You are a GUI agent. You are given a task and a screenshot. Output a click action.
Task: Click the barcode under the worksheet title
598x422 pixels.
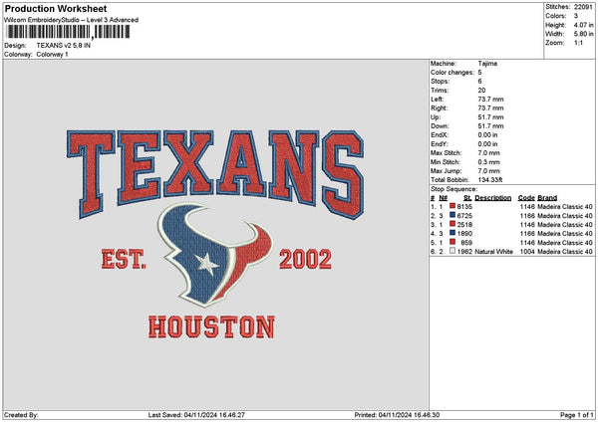68,32
